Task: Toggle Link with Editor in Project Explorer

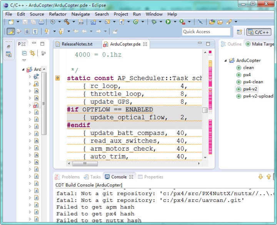Action: pos(32,53)
